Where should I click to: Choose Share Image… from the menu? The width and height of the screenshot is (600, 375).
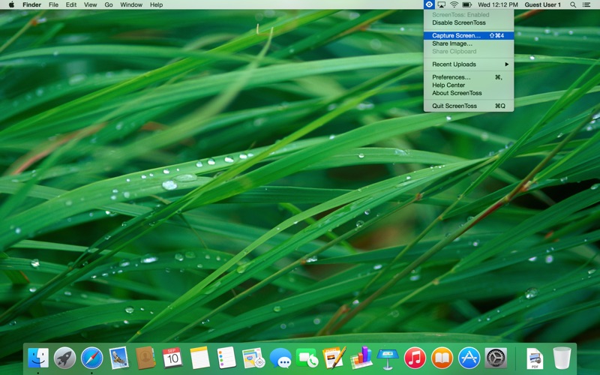point(452,43)
